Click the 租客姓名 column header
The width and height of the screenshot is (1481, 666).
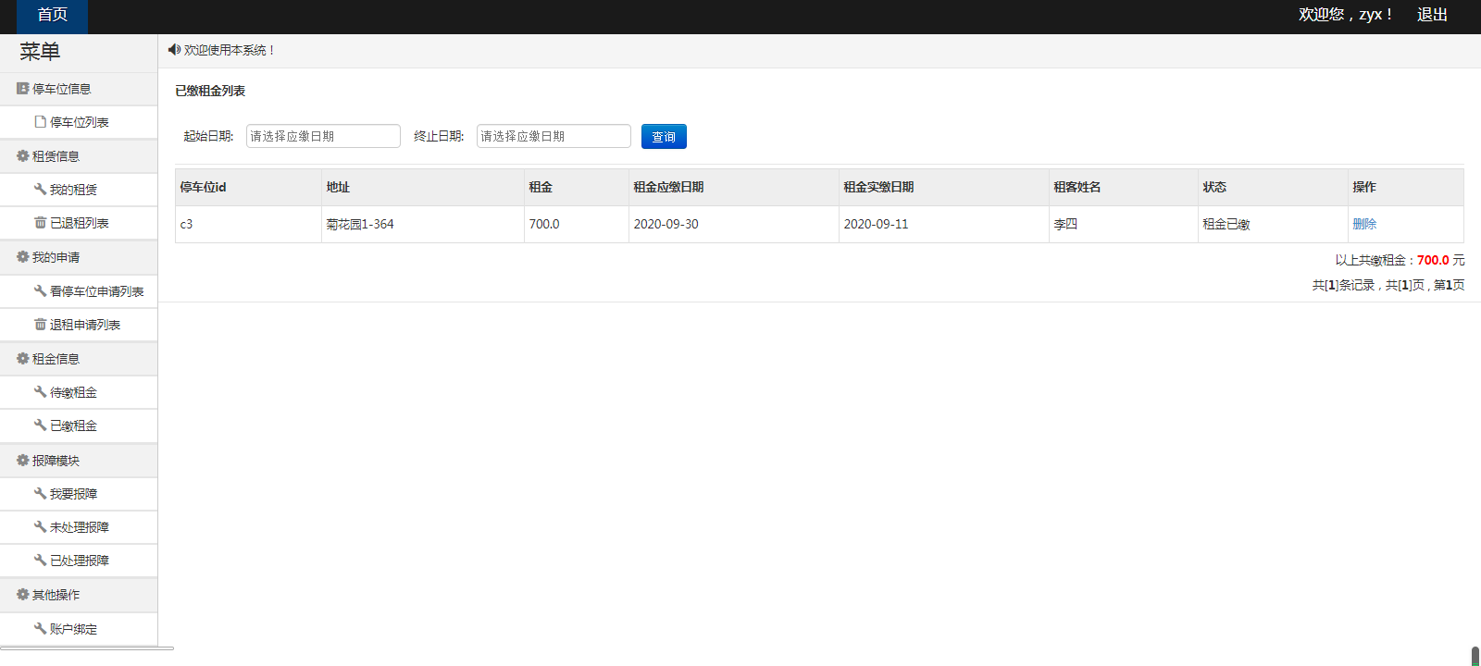coord(1124,187)
